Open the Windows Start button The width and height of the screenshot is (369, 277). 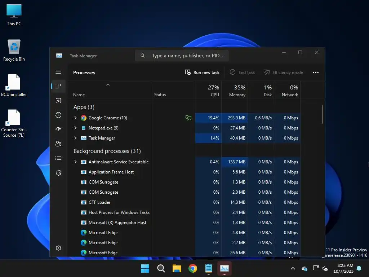(x=145, y=268)
